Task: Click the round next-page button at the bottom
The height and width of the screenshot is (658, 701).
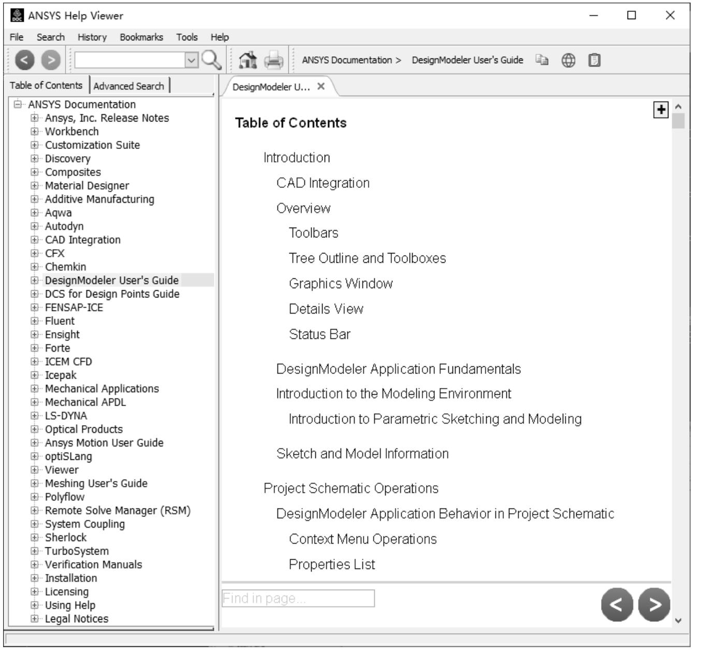Action: [x=654, y=604]
